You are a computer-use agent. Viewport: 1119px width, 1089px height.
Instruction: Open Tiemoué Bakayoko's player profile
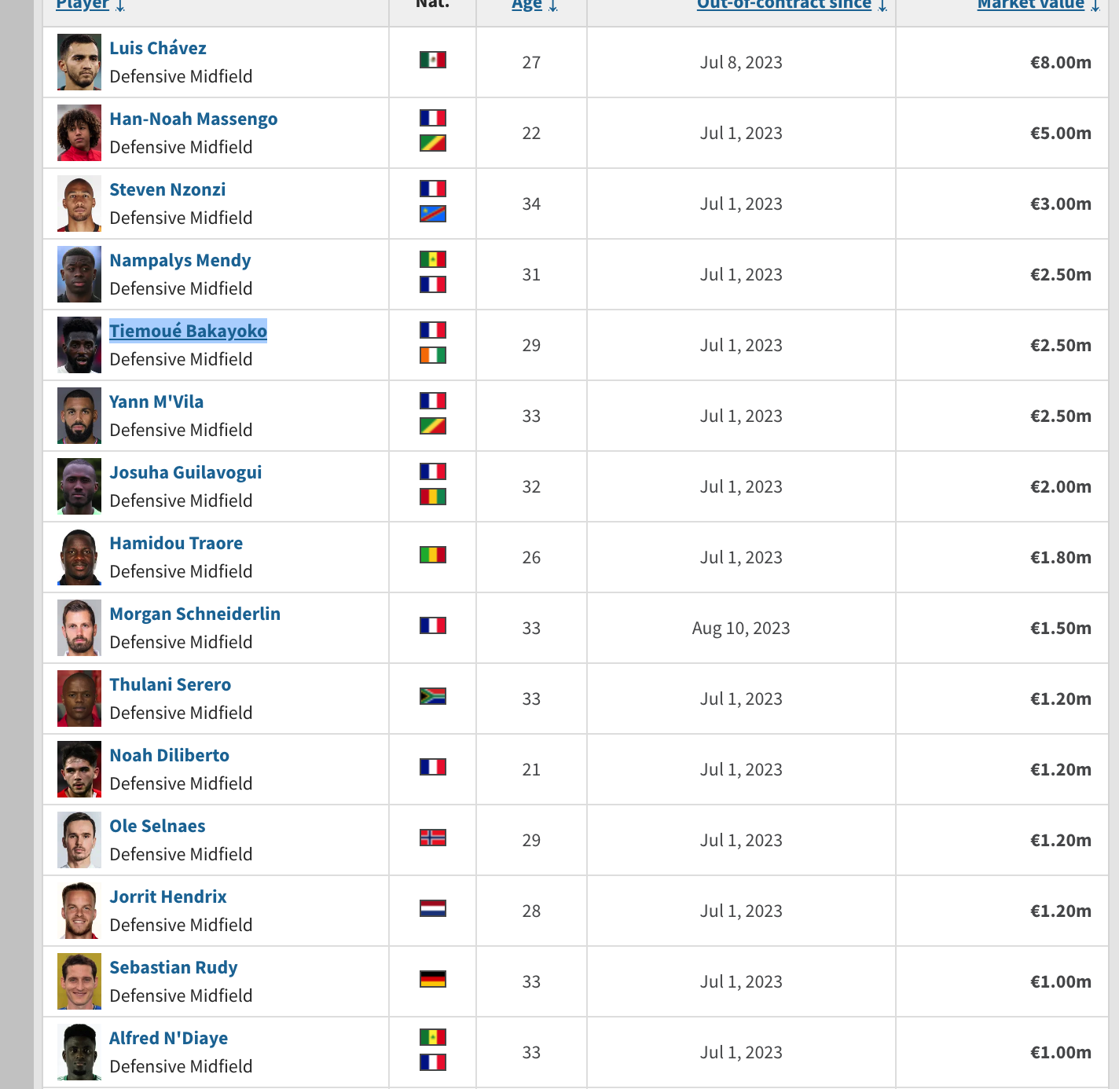tap(188, 331)
